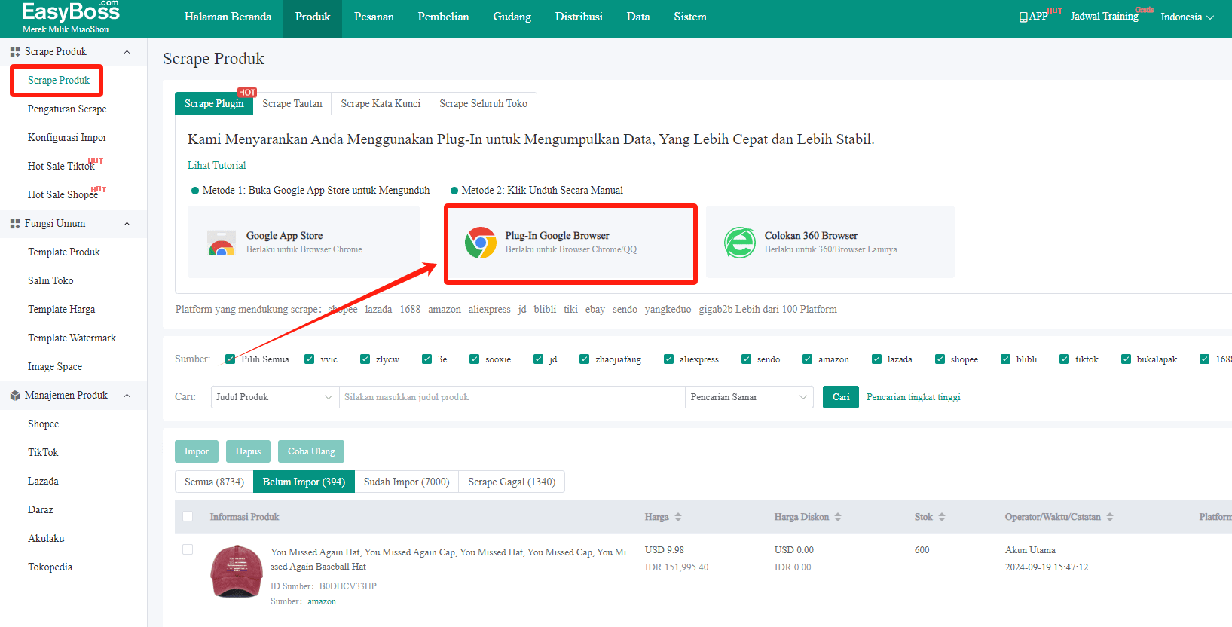This screenshot has width=1232, height=627.
Task: Open Hot Sale Tiktok in sidebar
Action: (x=61, y=167)
